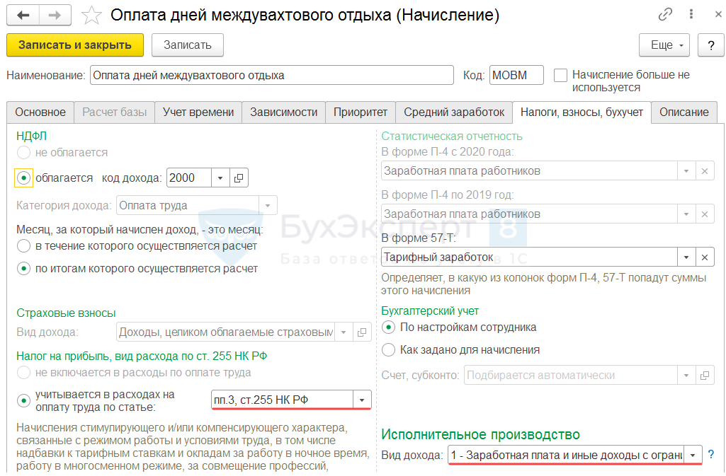Viewport: 726px width, 476px height.
Task: Open the article 255 НК РФ dropdown
Action: (363, 400)
